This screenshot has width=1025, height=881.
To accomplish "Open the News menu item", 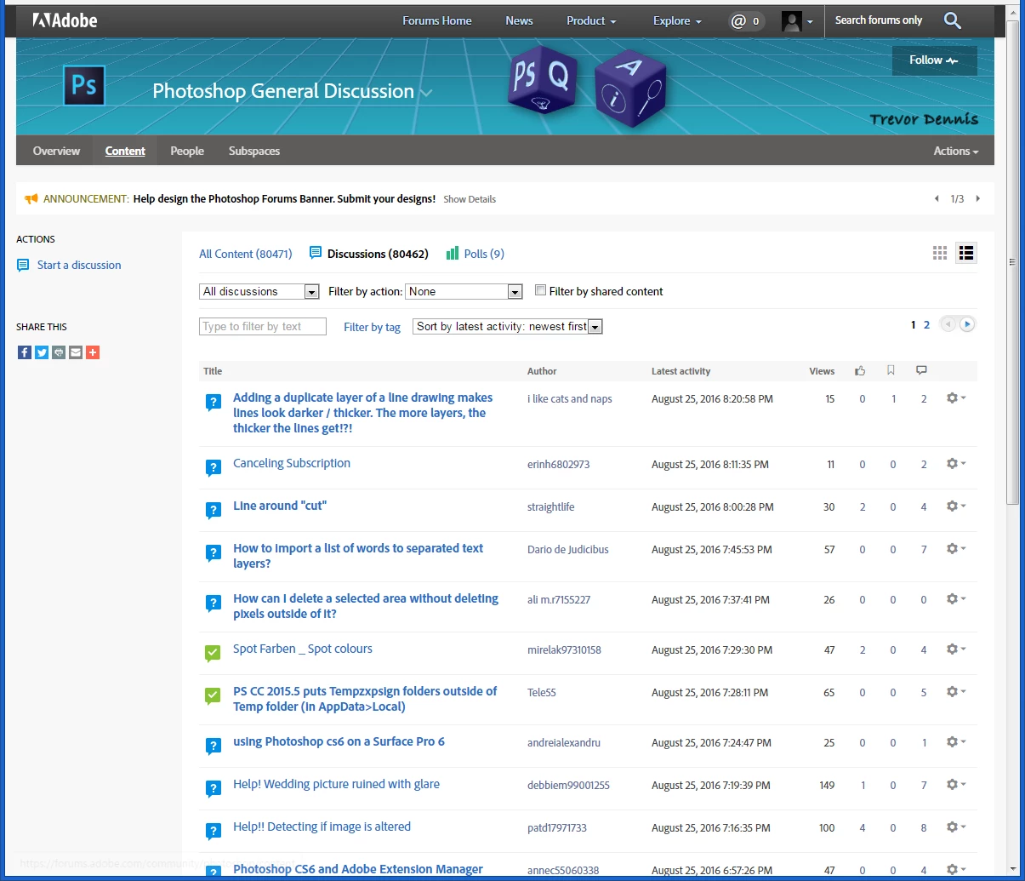I will coord(519,20).
